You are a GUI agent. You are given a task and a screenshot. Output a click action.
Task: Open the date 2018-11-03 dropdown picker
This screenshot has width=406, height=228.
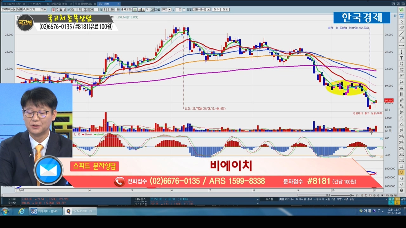[x=208, y=9]
